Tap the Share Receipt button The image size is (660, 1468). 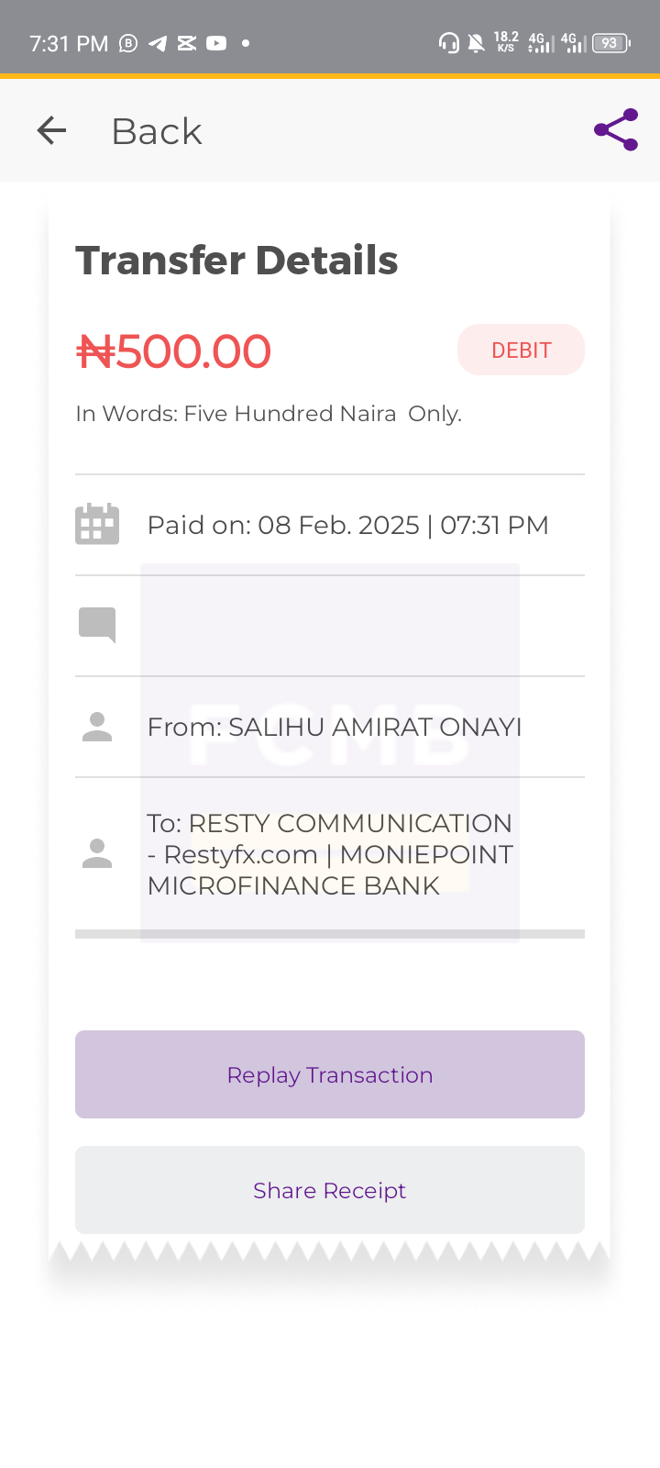point(330,1190)
